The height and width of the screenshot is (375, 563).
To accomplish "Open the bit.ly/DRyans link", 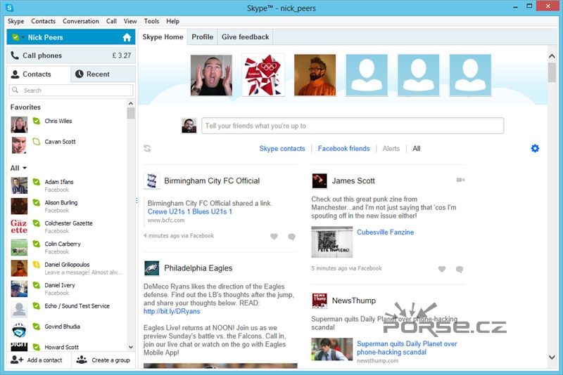I will [x=172, y=311].
